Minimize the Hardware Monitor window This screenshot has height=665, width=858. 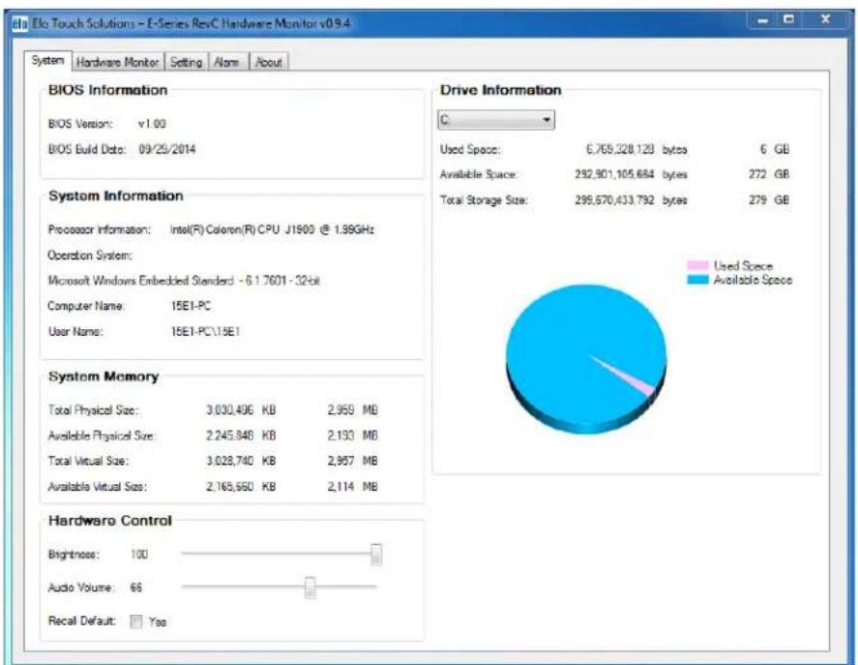[x=763, y=21]
